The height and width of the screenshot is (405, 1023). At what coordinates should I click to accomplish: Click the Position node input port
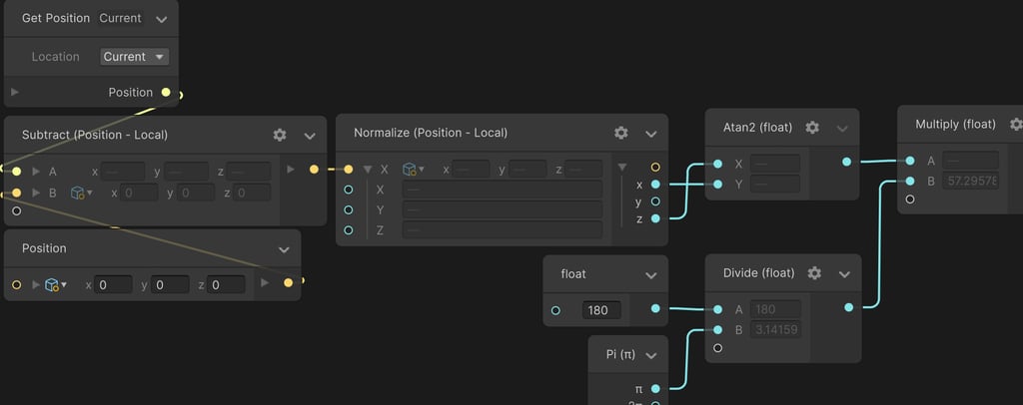[x=17, y=284]
